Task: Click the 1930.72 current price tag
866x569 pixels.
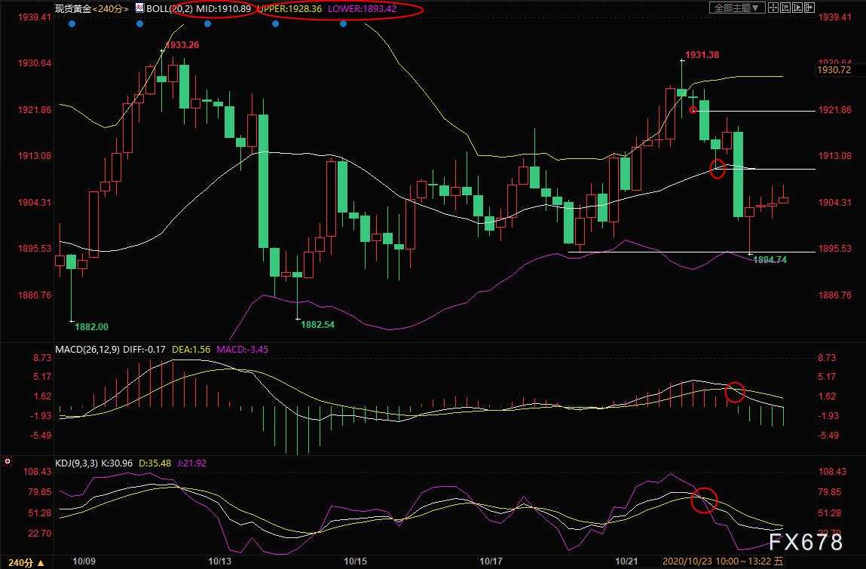Action: pyautogui.click(x=834, y=69)
